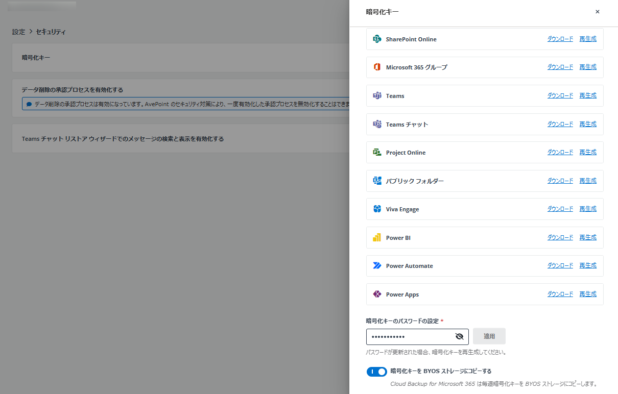
Task: Click the パブリック フォルダー icon
Action: click(377, 181)
